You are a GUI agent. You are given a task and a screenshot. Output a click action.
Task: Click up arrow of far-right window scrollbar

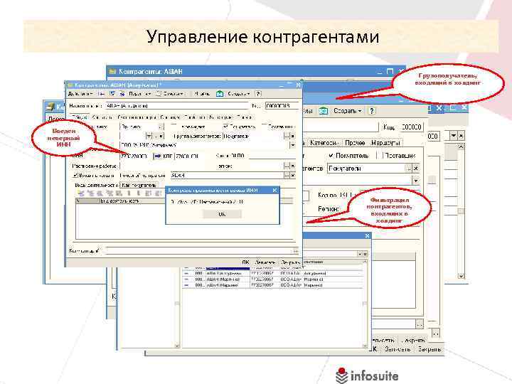[x=461, y=147]
